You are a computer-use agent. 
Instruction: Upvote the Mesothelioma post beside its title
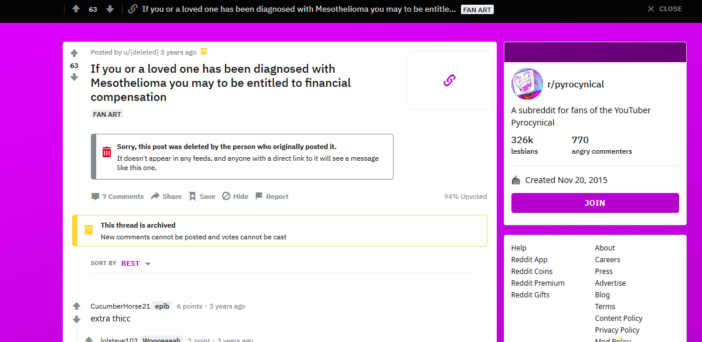(x=74, y=53)
